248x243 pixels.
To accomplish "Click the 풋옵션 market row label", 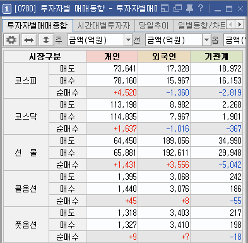I will tap(26, 225).
